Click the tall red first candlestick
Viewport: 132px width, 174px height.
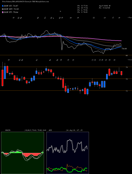[x=2, y=78]
